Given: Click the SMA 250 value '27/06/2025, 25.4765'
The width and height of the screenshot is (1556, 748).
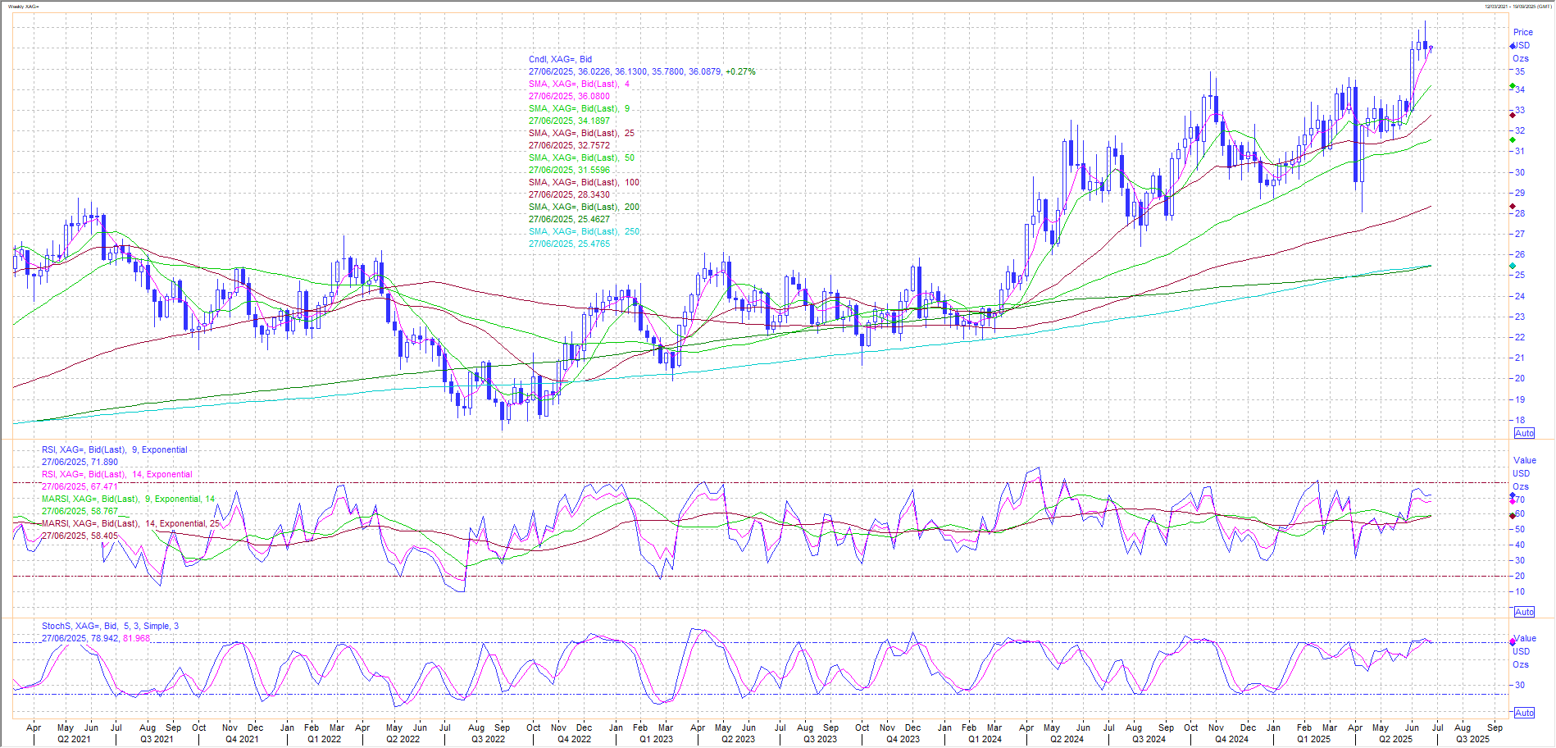Looking at the screenshot, I should click(569, 244).
